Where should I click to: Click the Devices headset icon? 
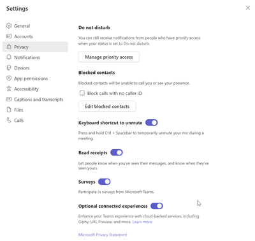coord(9,68)
